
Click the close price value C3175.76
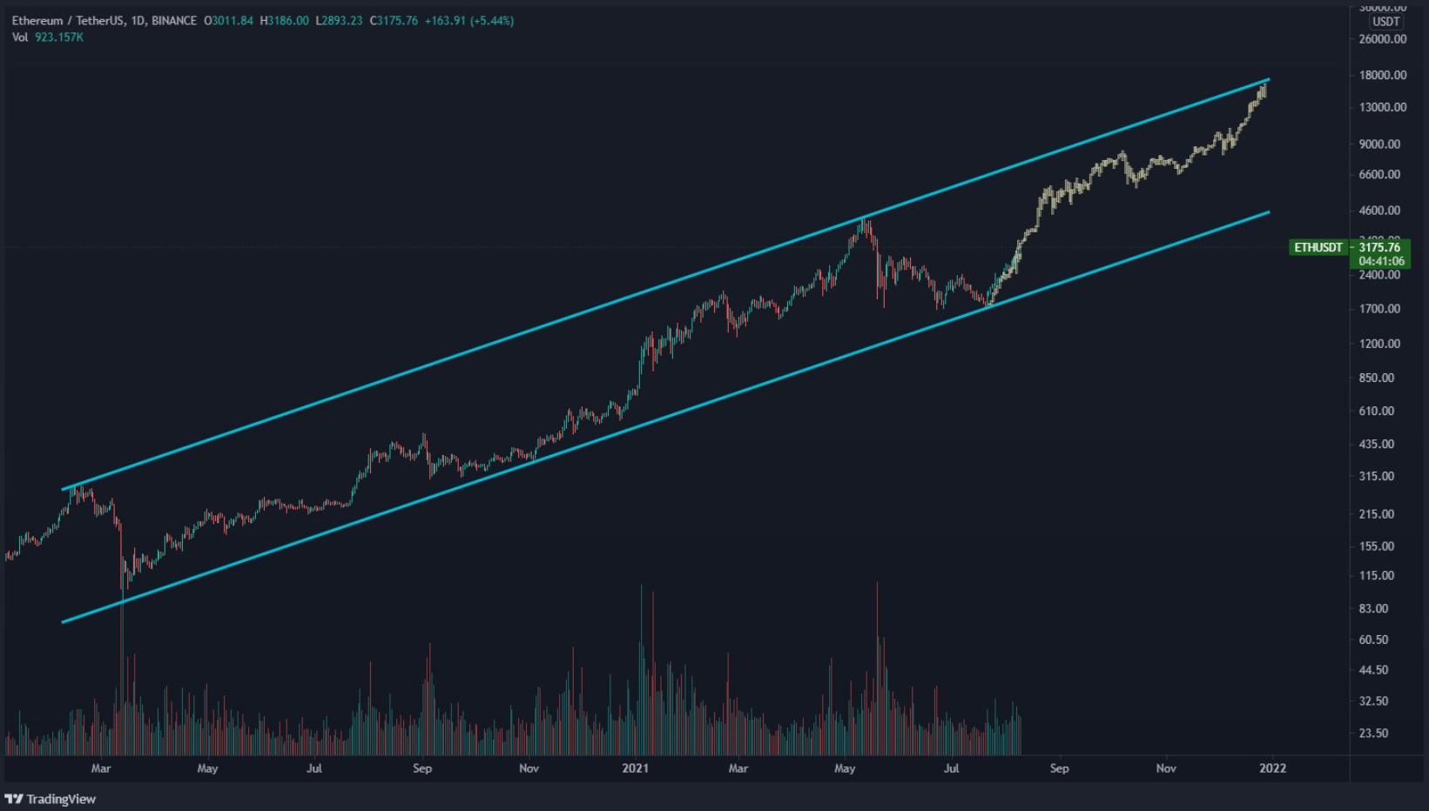tap(394, 21)
